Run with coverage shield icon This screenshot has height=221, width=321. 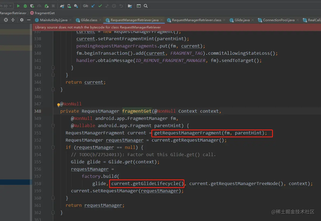coord(32,6)
